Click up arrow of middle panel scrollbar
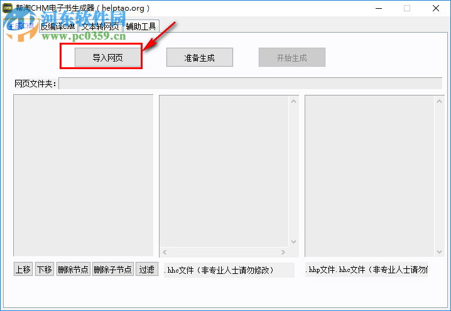 [294, 101]
